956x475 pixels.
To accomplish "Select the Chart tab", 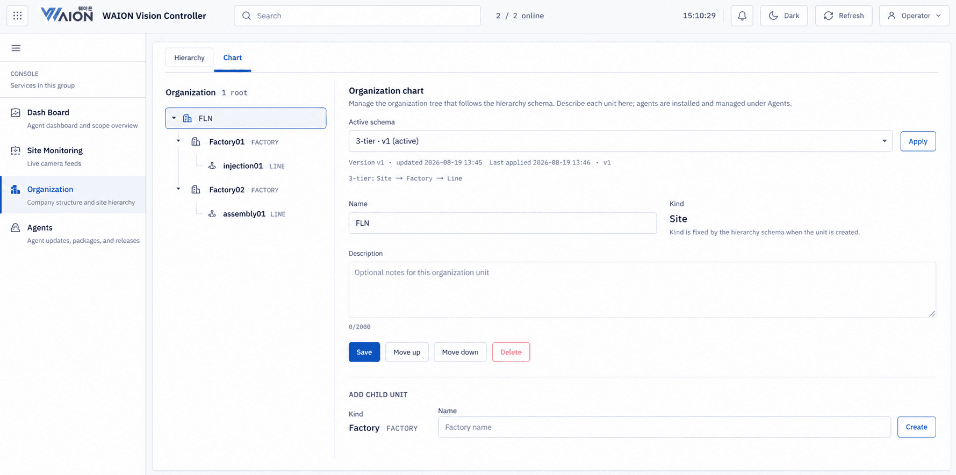I will tap(233, 57).
